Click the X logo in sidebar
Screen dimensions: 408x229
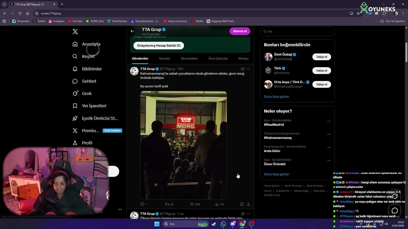click(75, 31)
